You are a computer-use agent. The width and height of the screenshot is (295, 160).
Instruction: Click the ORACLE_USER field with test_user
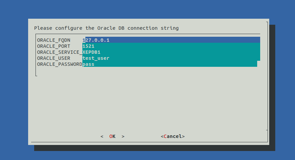click(x=171, y=58)
